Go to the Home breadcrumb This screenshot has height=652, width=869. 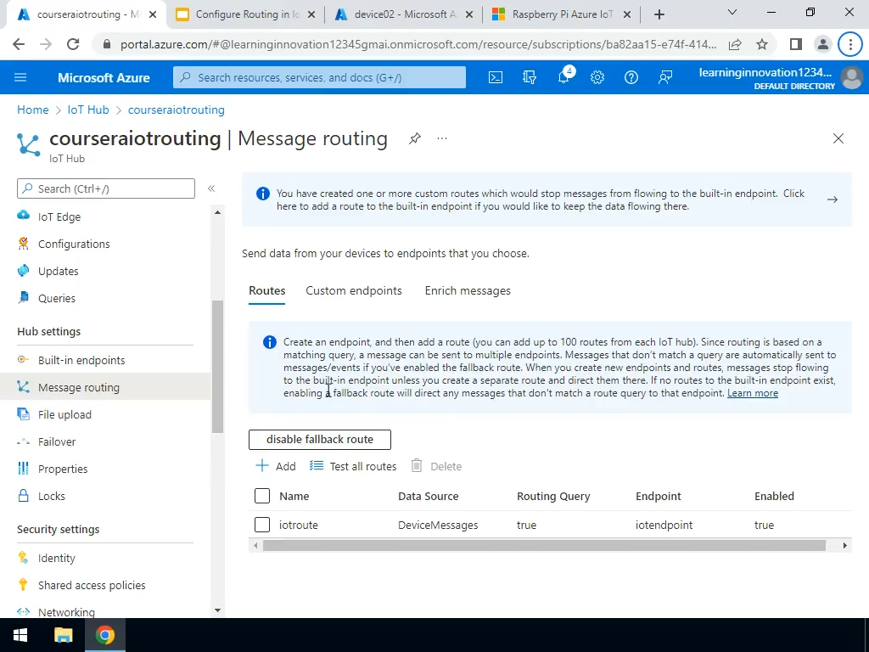(33, 110)
